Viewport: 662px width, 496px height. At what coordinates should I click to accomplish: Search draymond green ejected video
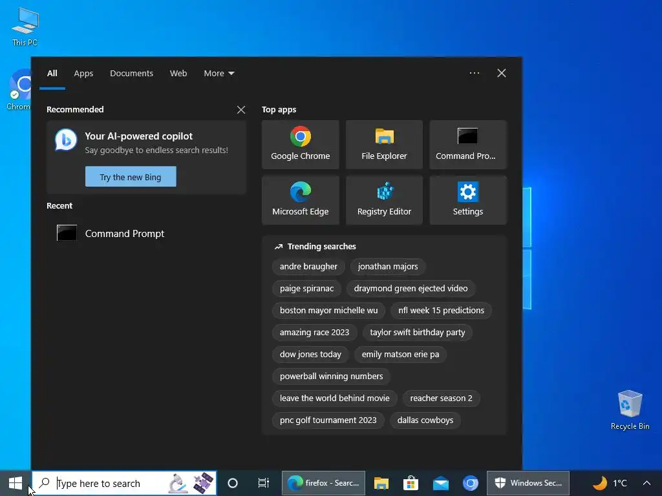coord(411,289)
